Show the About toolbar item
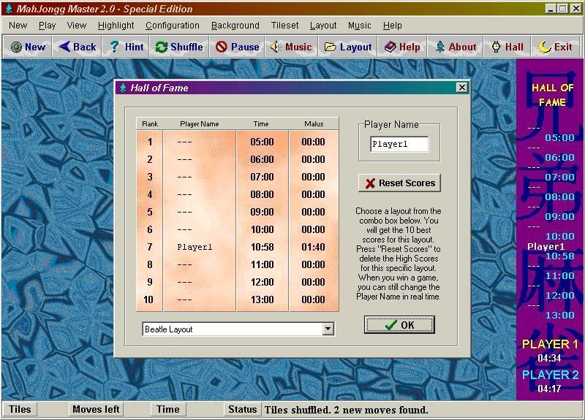 (x=456, y=47)
